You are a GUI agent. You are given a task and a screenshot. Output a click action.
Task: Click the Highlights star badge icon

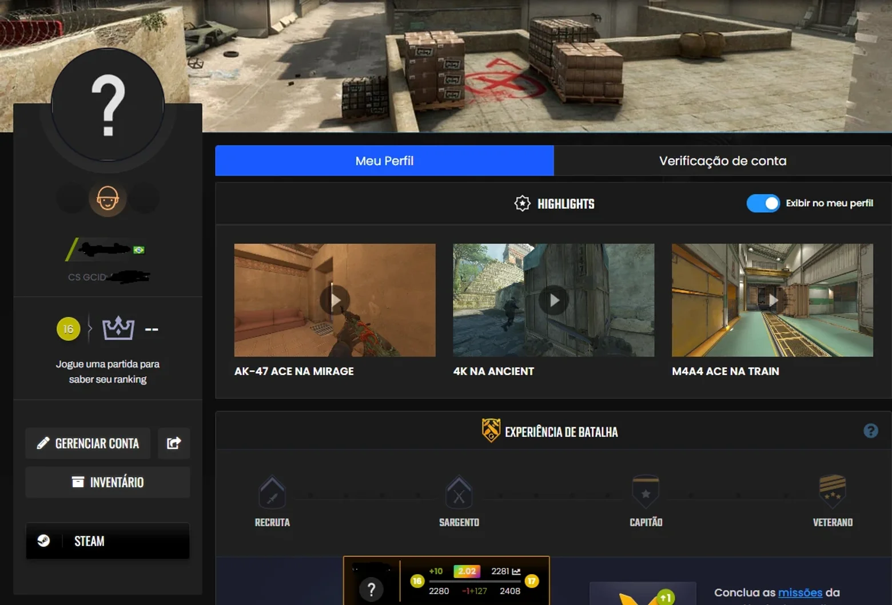point(522,203)
